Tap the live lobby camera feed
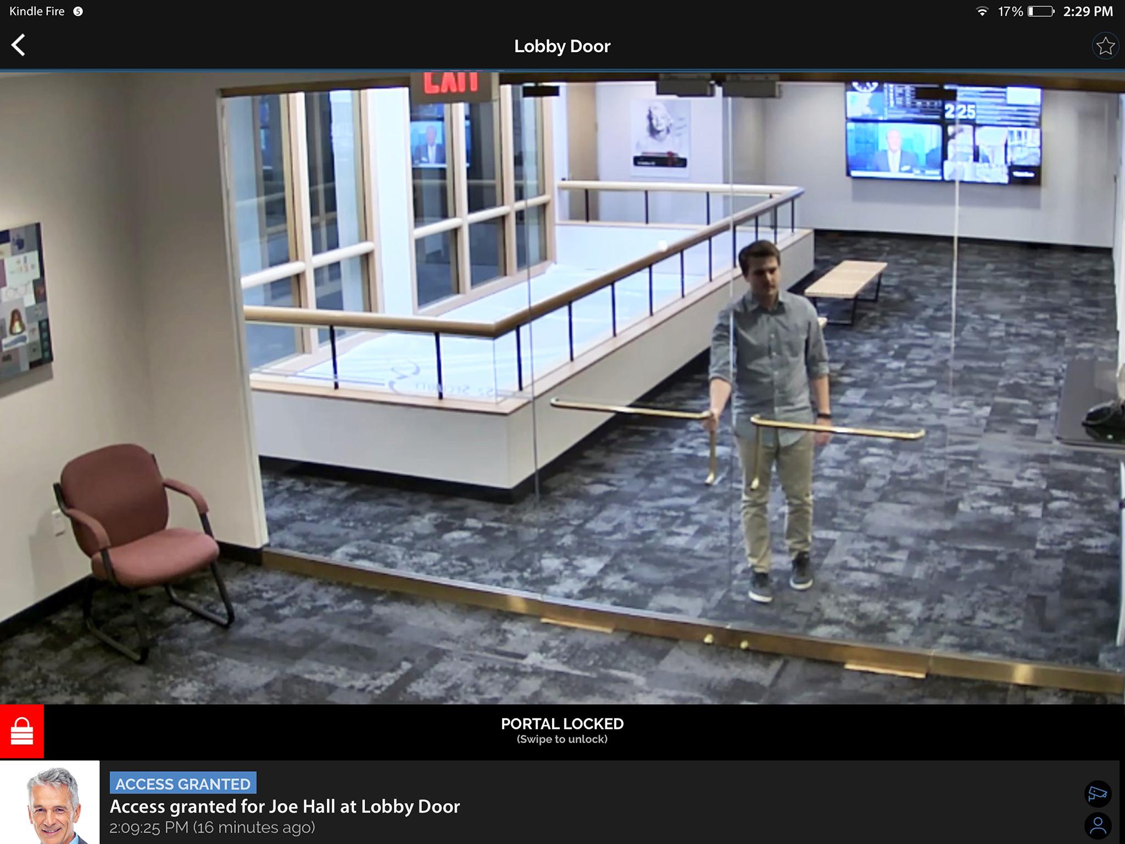The width and height of the screenshot is (1125, 844). point(562,388)
